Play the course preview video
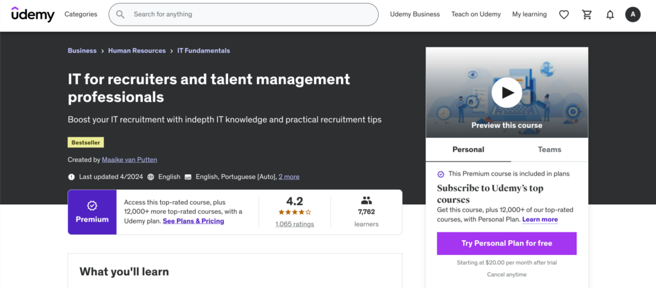Screen dimensions: 656x288 [507, 93]
